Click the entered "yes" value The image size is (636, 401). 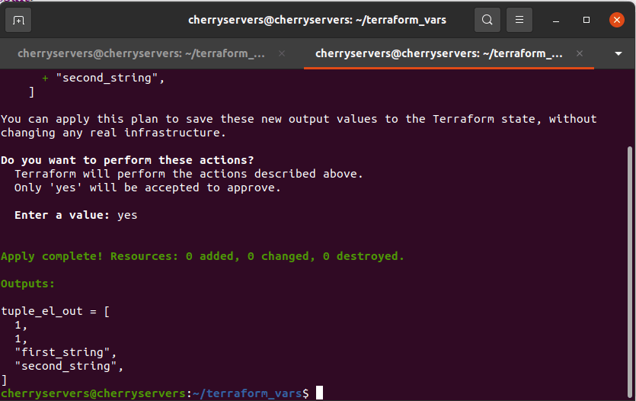point(127,215)
